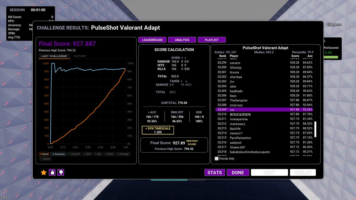
Task: Select player nevezzr7 in the leaderboard
Action: coord(264,133)
